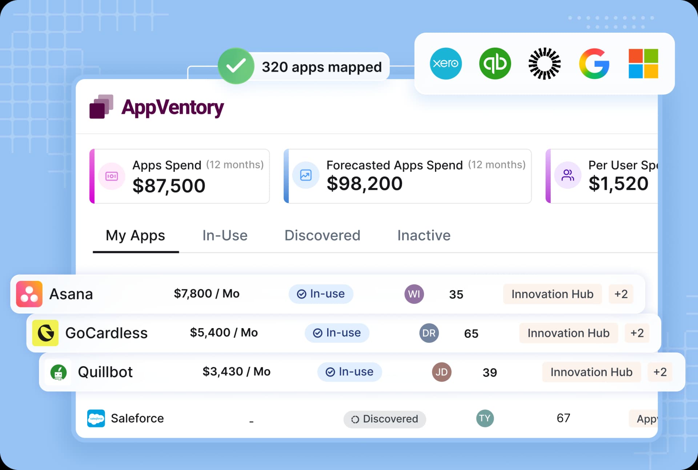Click the $3,430 / Mo cost

237,372
